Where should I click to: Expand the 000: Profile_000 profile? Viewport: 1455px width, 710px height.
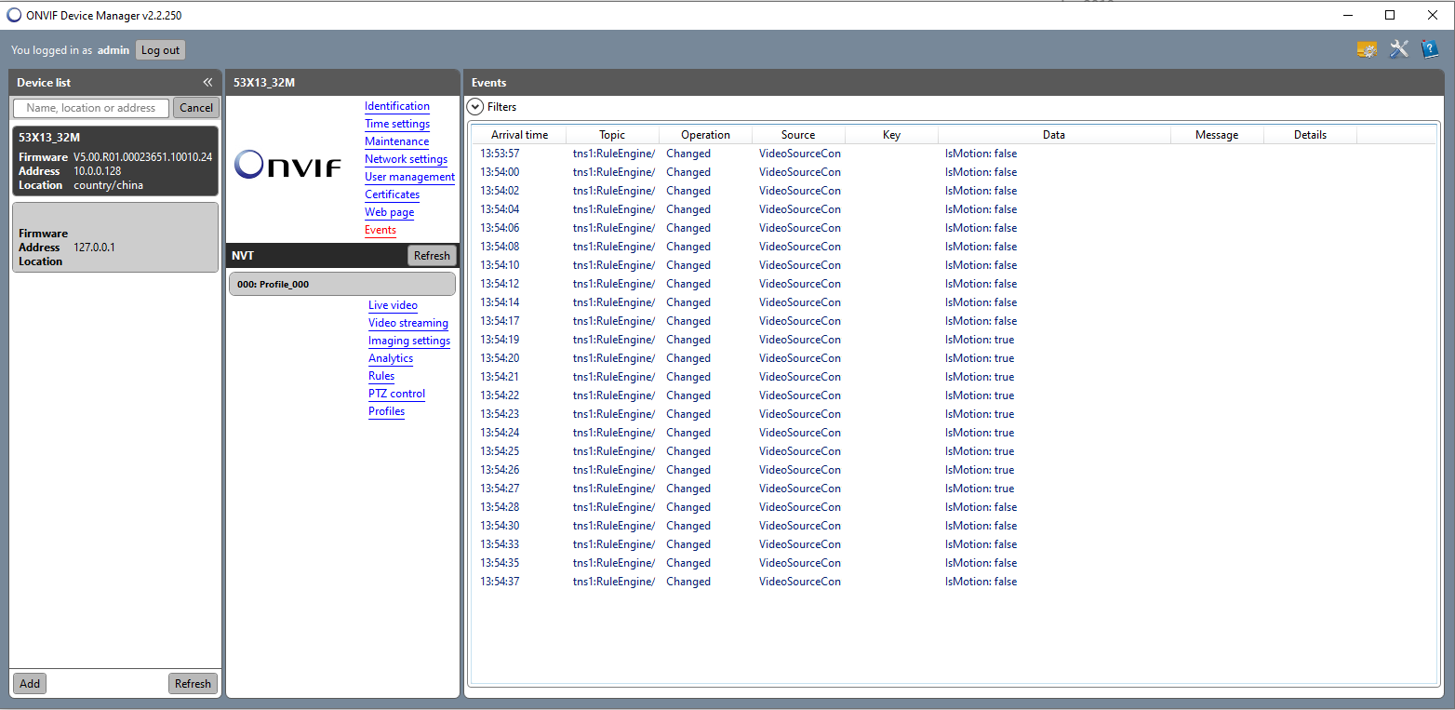342,284
